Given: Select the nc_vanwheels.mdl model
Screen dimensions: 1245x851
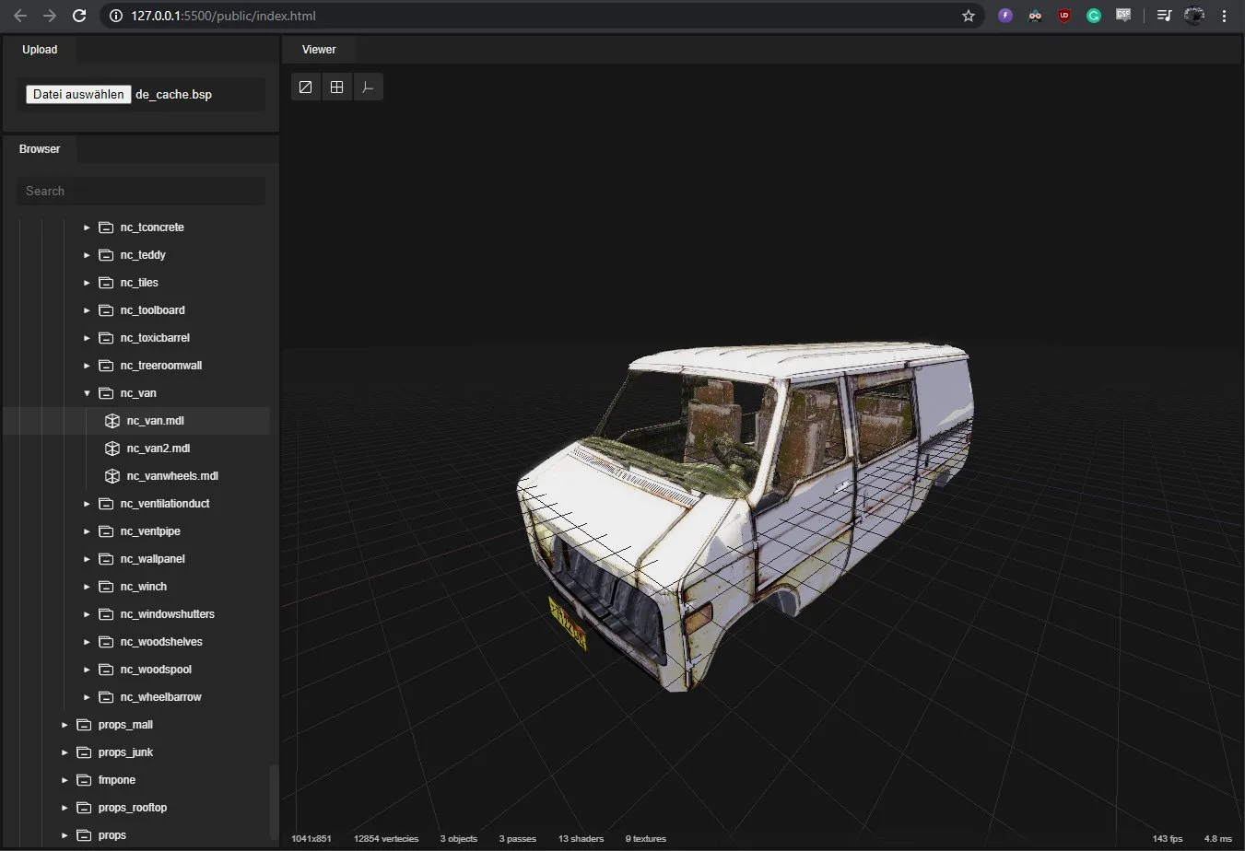Looking at the screenshot, I should [136, 476].
